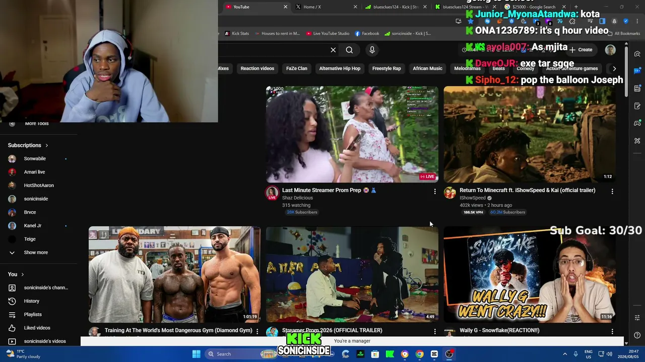Open the sonicinside's channel icon in sidebar

(x=12, y=288)
